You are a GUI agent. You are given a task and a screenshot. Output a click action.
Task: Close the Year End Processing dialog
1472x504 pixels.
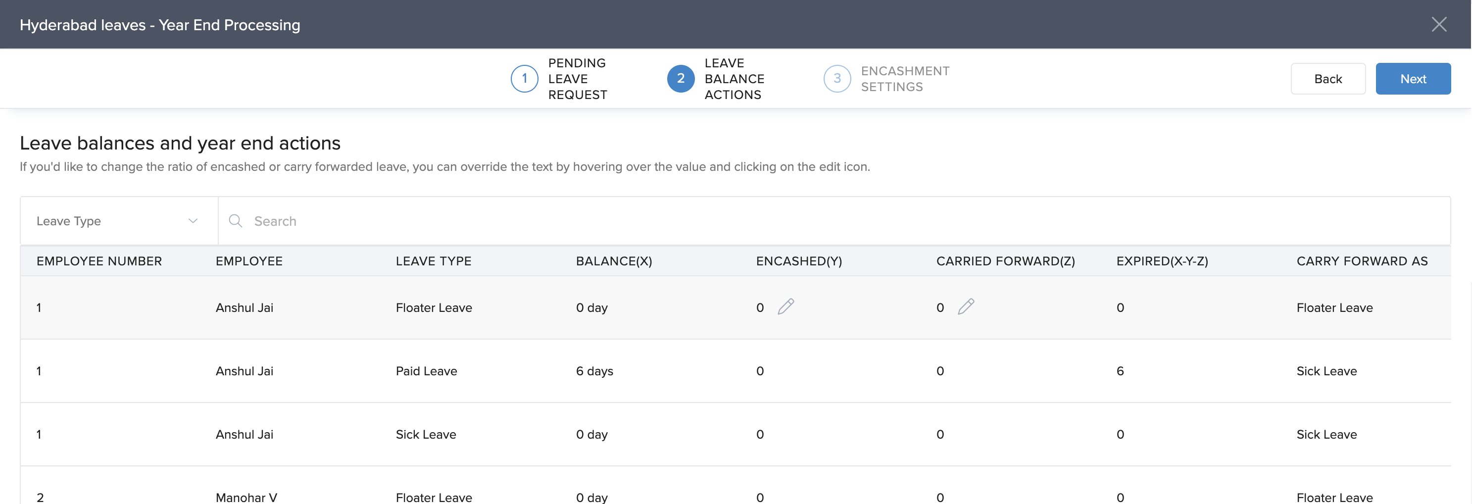(x=1438, y=25)
